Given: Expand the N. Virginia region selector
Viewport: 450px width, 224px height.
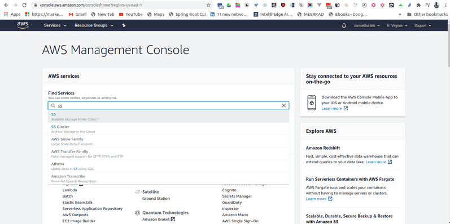Looking at the screenshot, I should [x=397, y=25].
